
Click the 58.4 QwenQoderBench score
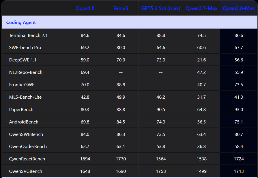tap(239, 147)
